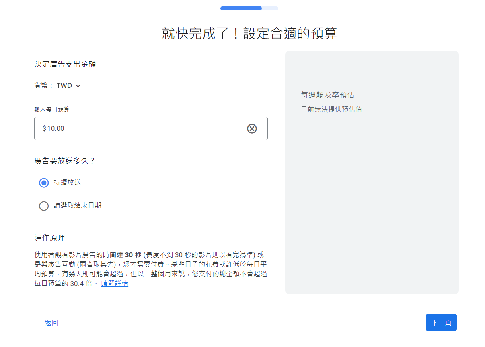Click the 決定廣告支出金額 heading
The height and width of the screenshot is (347, 485).
(65, 64)
